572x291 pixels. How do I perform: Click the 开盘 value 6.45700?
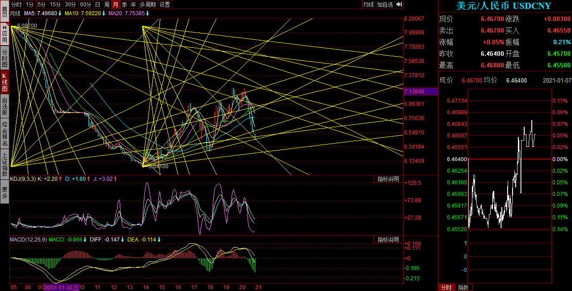[x=559, y=54]
